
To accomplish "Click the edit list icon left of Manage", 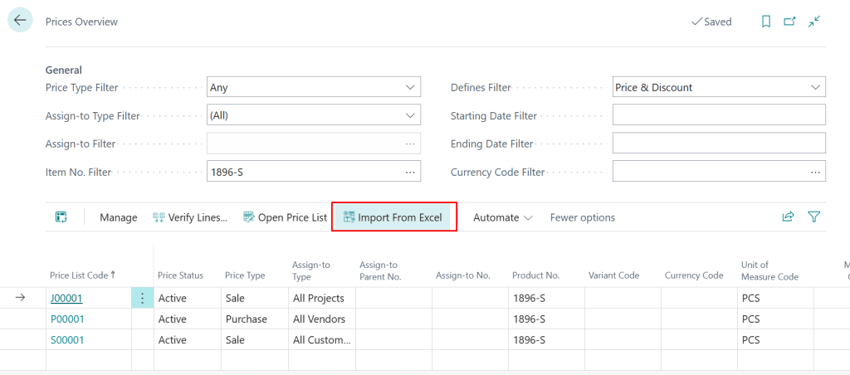I will pos(61,217).
